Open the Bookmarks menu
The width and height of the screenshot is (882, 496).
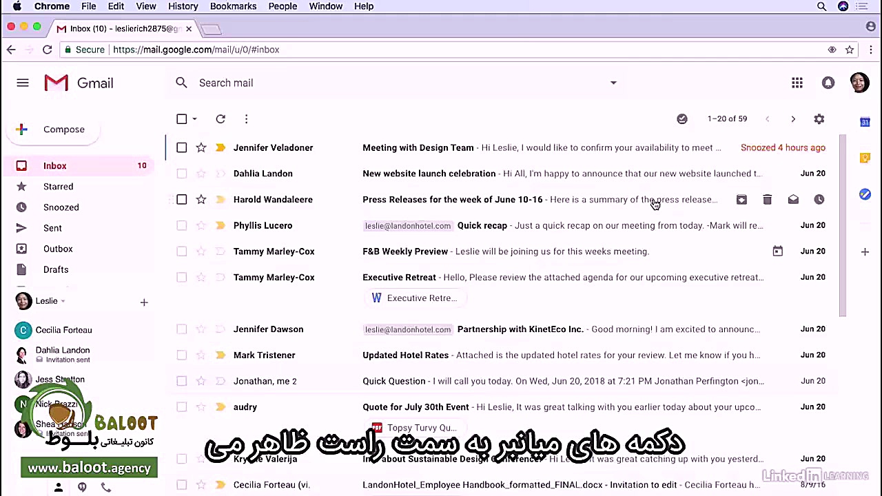pyautogui.click(x=233, y=6)
